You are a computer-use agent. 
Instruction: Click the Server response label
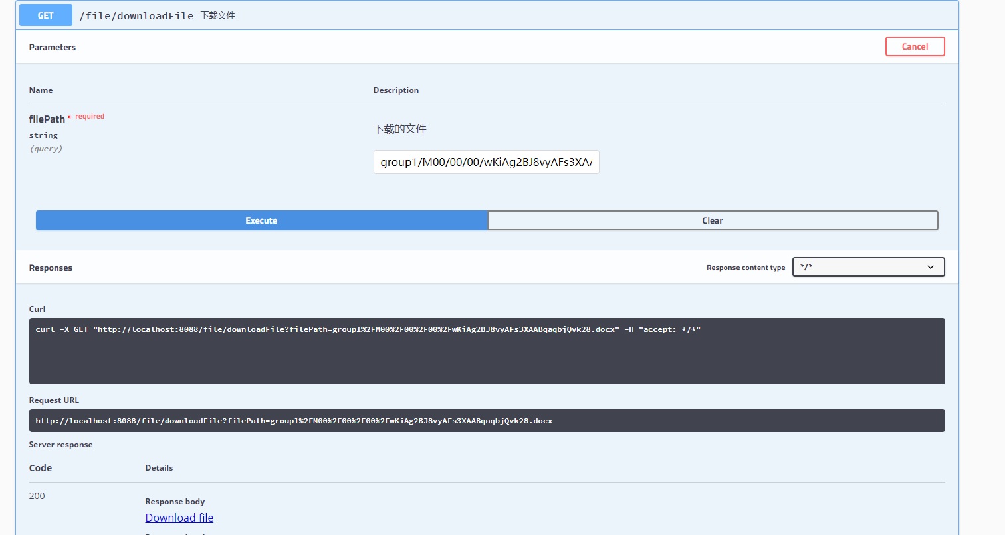pyautogui.click(x=60, y=445)
